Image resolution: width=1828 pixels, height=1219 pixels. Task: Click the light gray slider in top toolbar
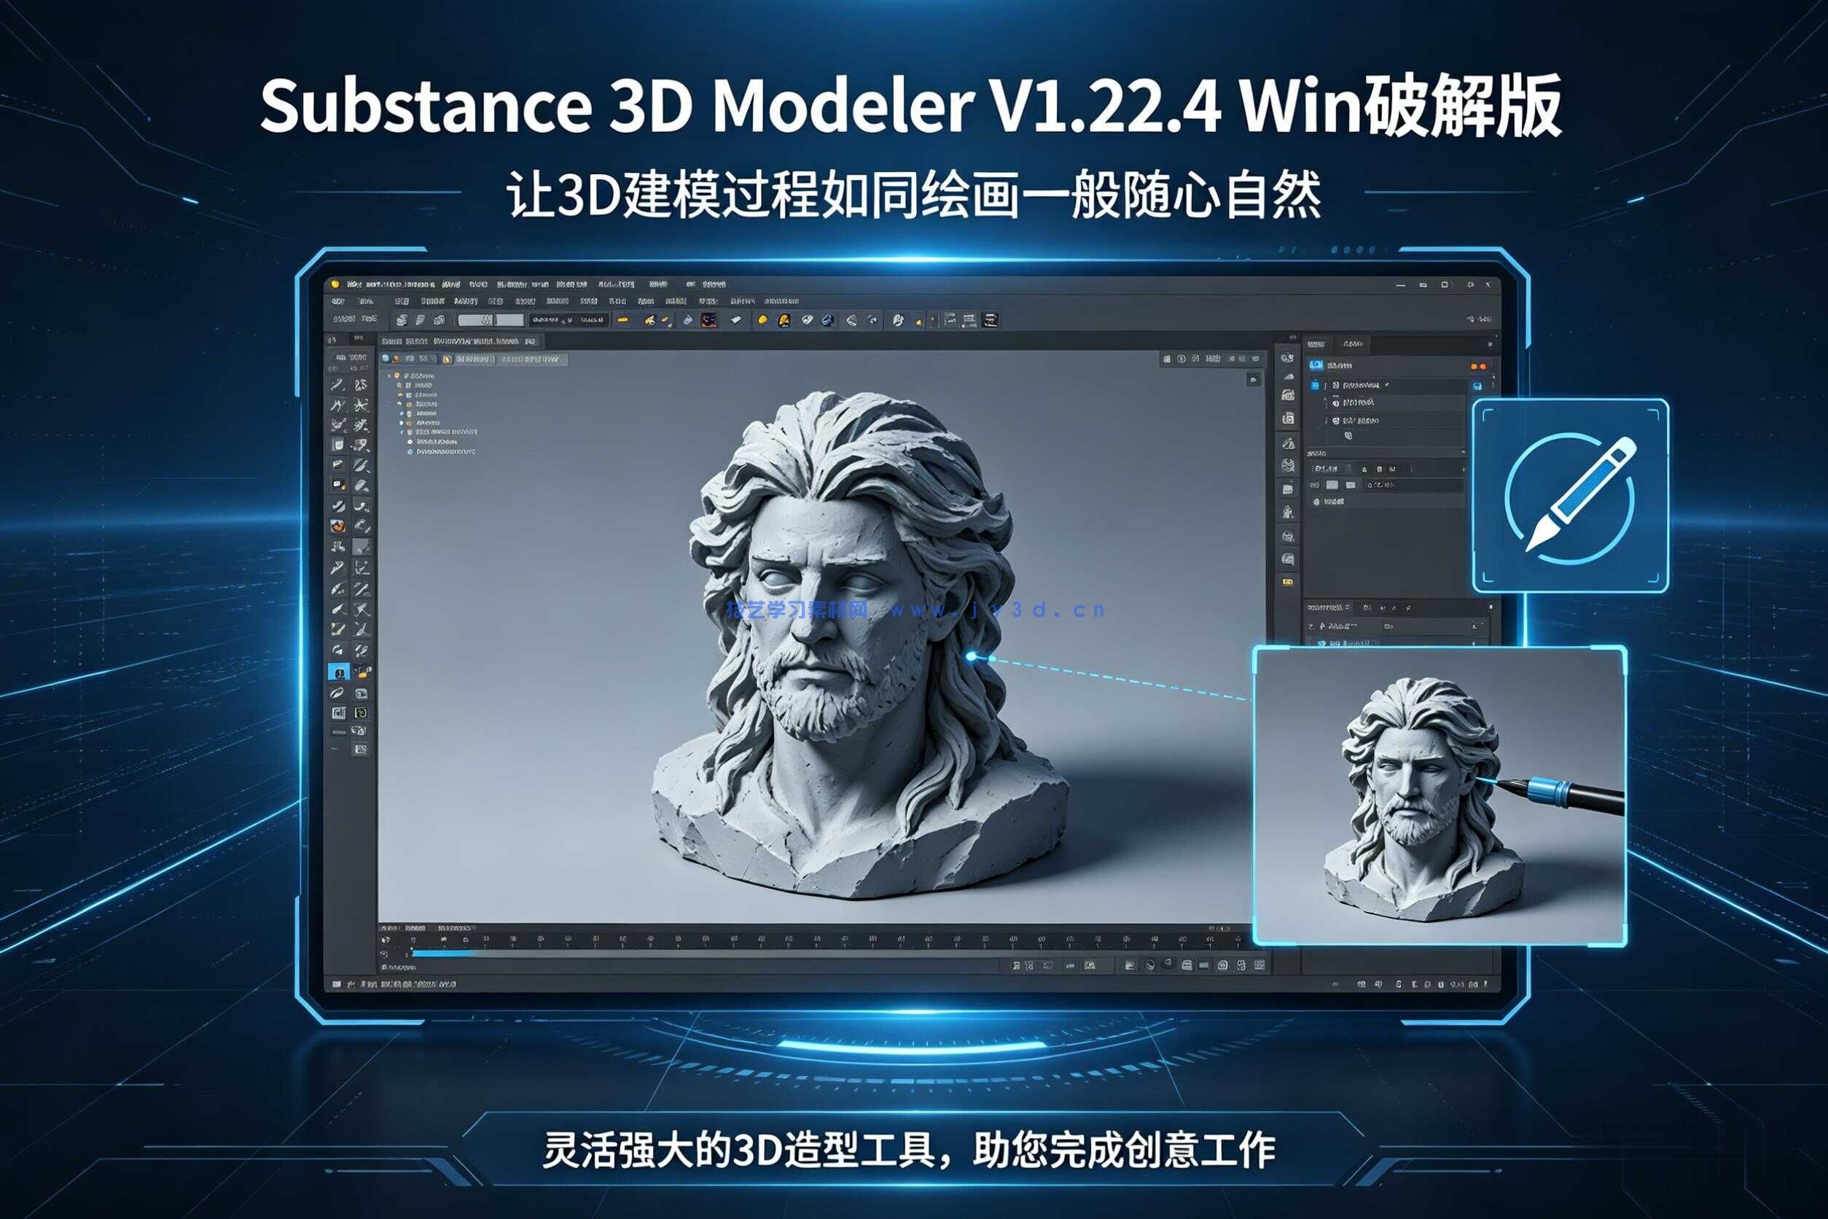click(x=491, y=319)
